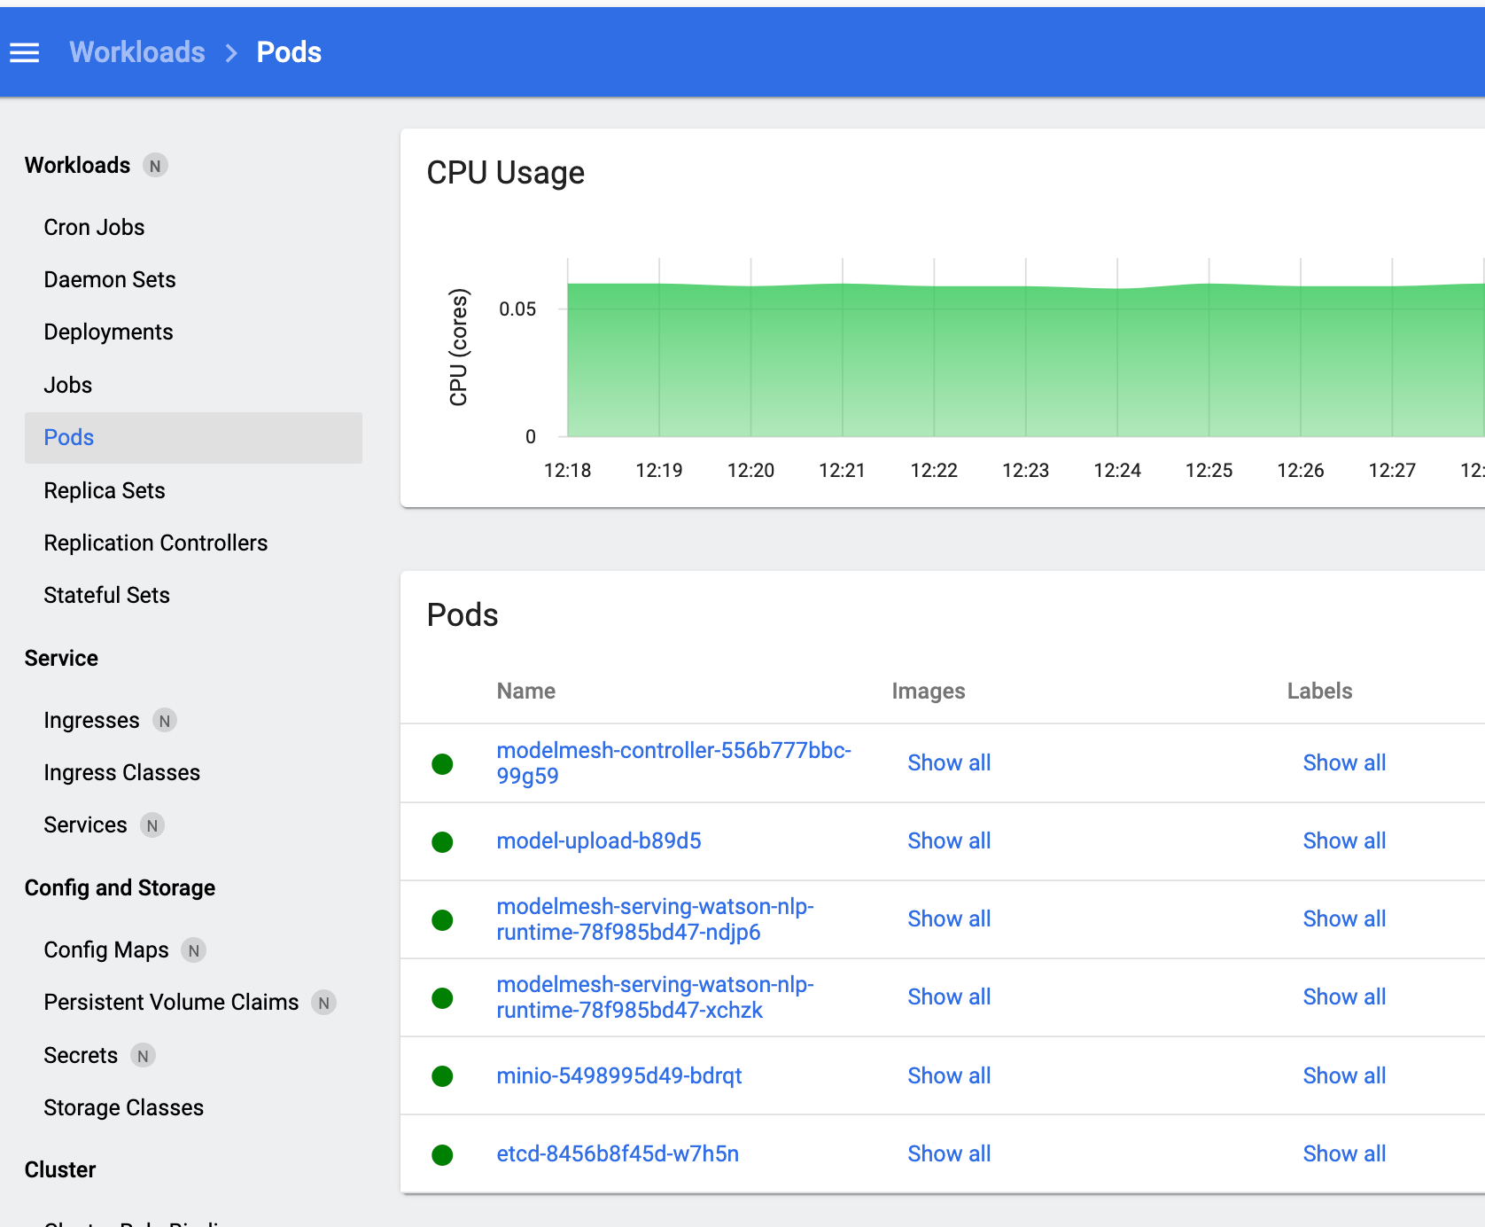1485x1227 pixels.
Task: Click the N badge next to Services
Action: (152, 825)
